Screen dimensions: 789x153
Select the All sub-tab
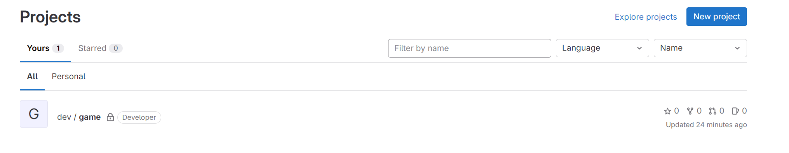click(x=32, y=76)
